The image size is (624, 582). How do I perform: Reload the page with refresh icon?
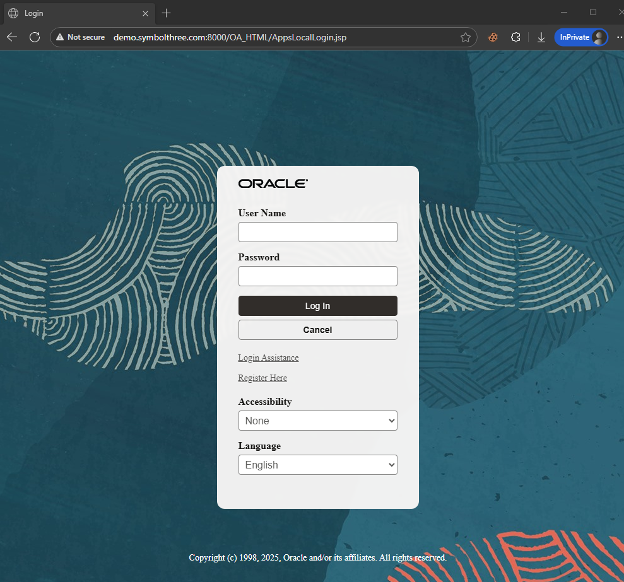[x=35, y=37]
